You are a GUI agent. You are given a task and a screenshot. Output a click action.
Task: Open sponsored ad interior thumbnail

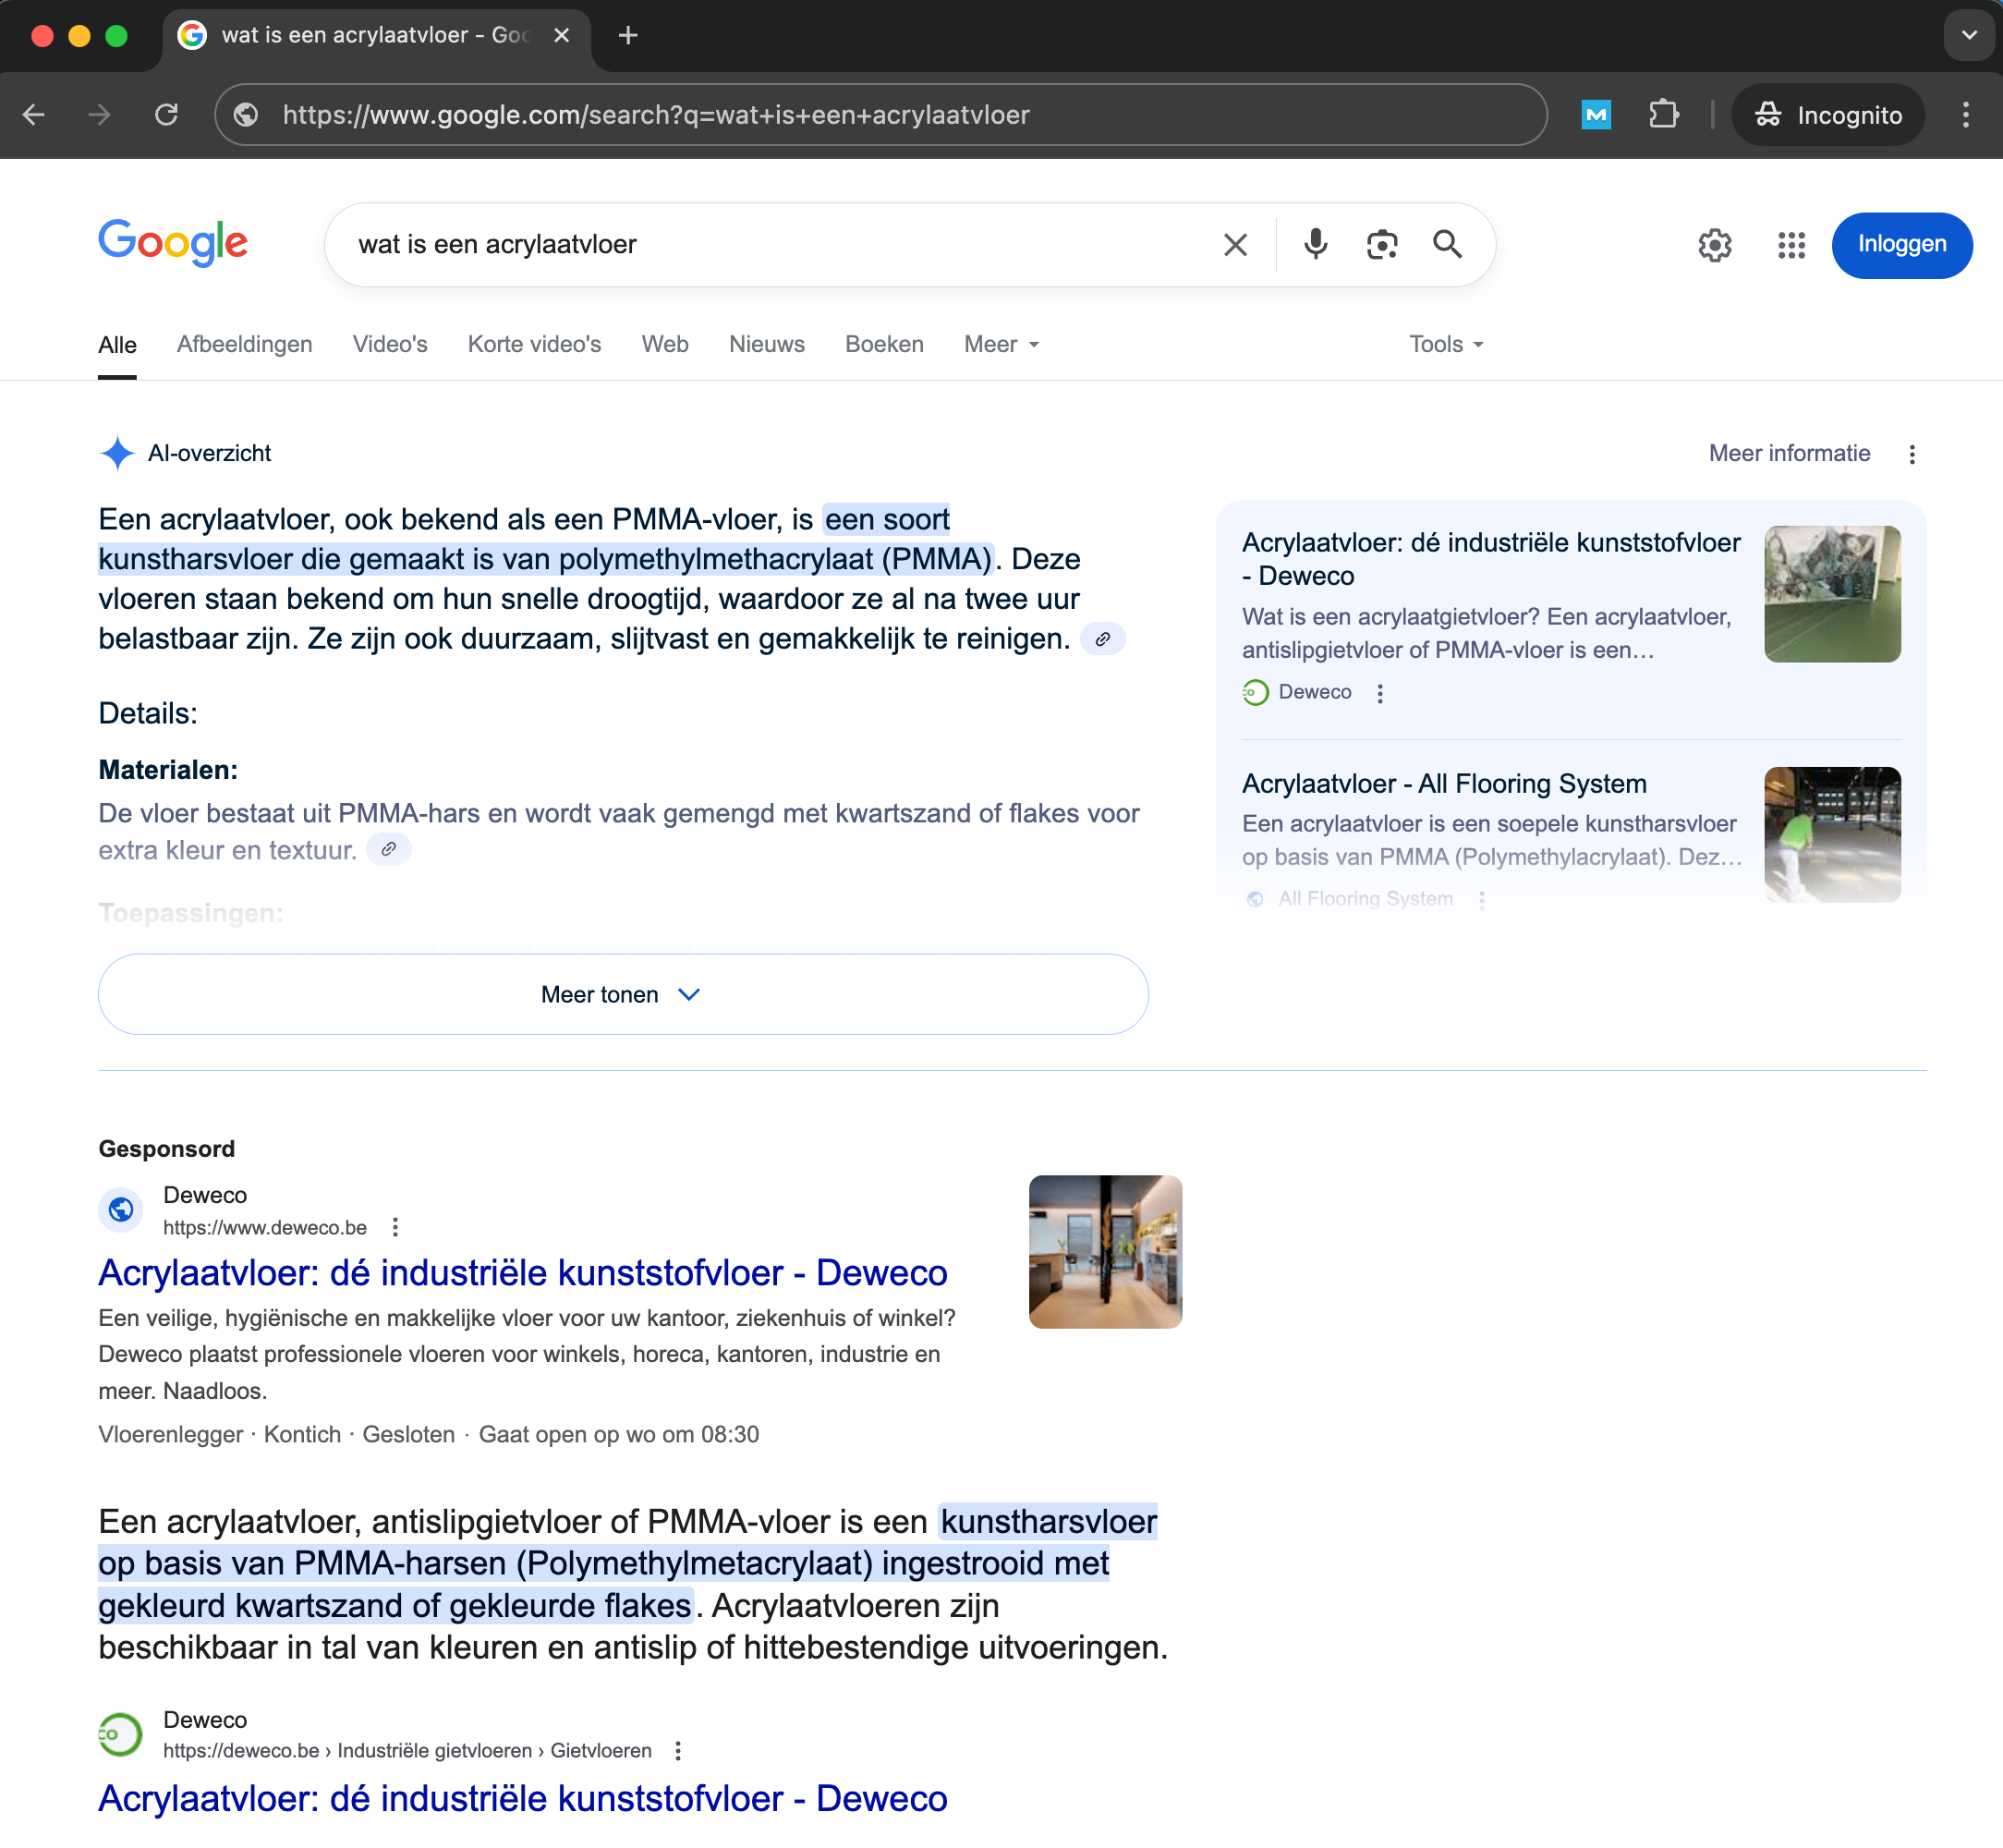[1104, 1252]
